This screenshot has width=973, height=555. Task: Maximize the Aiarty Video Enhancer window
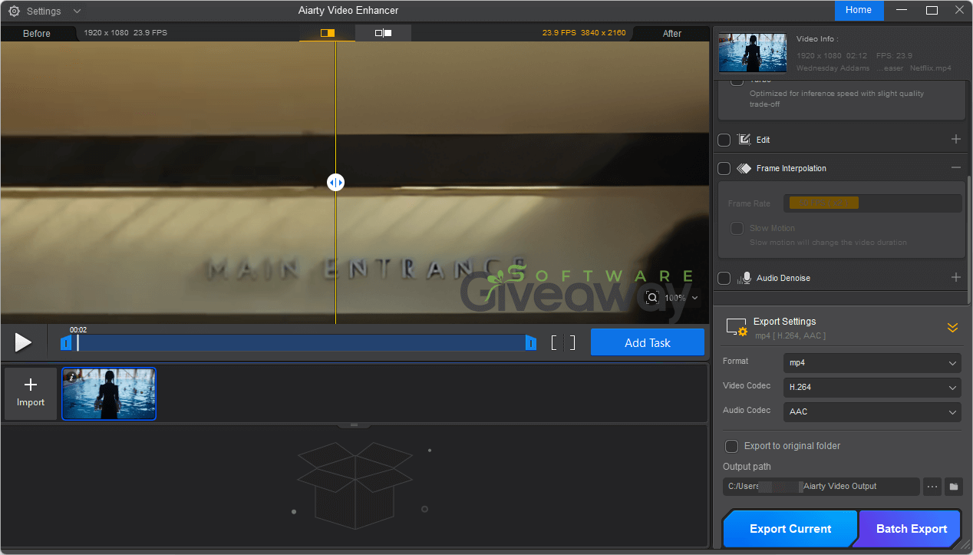click(x=932, y=10)
